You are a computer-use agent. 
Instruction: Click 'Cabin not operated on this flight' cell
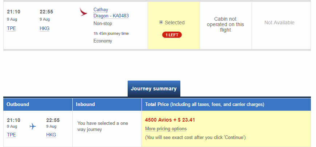coord(225,24)
